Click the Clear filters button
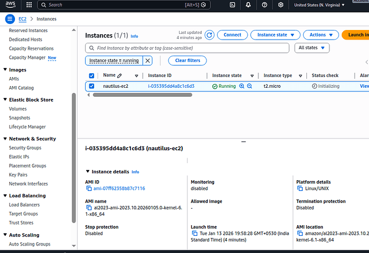The width and height of the screenshot is (369, 253). 188,60
